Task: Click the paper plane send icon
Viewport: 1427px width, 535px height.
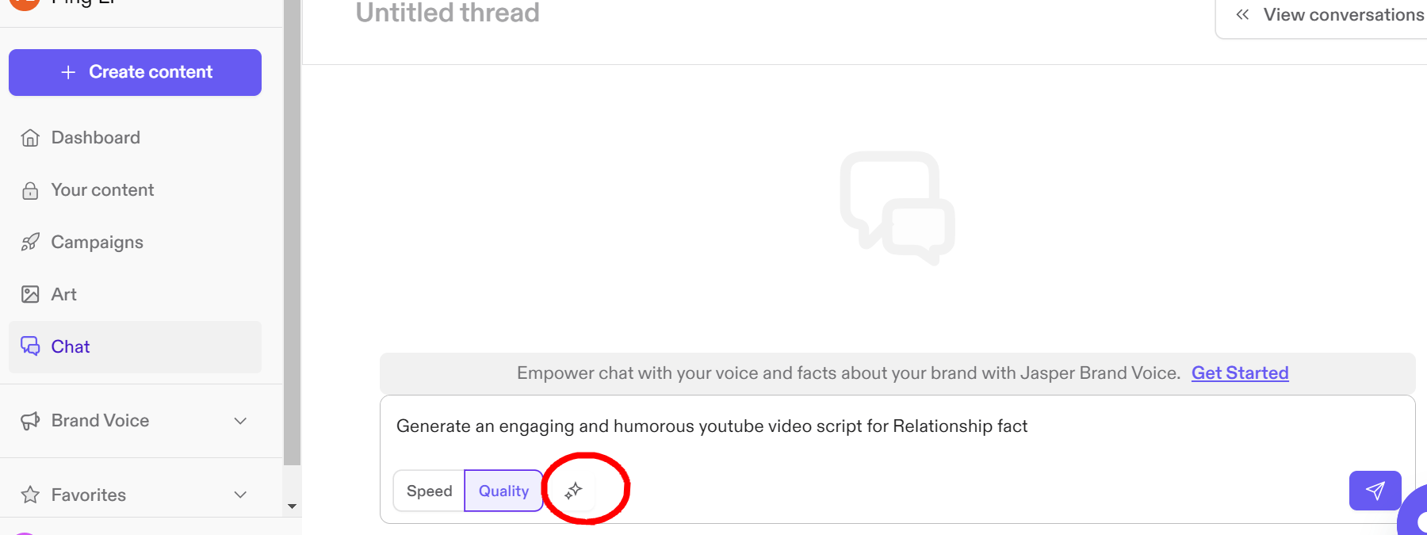Action: point(1375,491)
